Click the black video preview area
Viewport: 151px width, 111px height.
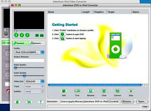[x=29, y=20]
